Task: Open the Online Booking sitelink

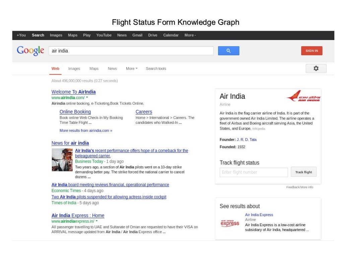Action: click(x=75, y=112)
